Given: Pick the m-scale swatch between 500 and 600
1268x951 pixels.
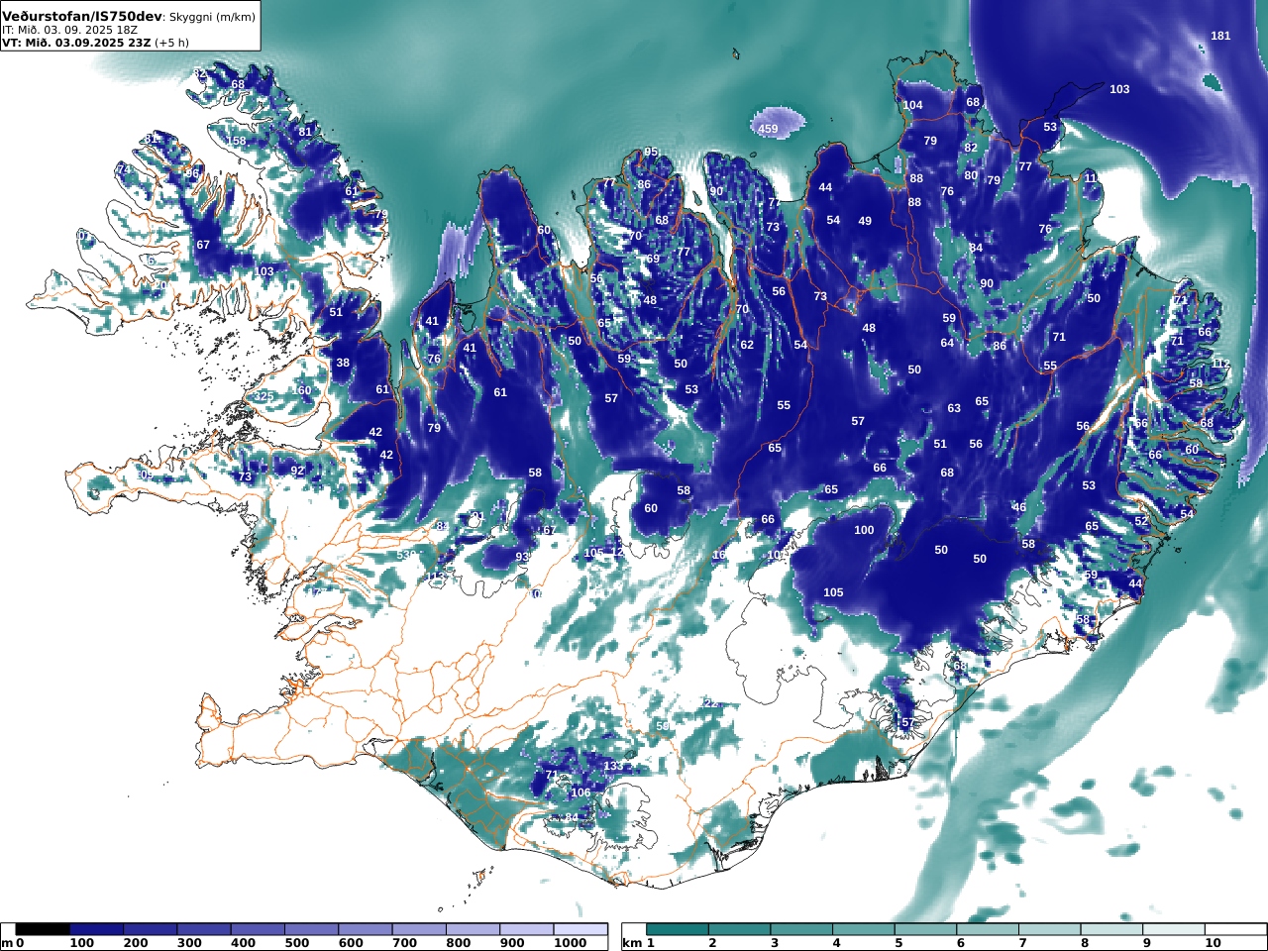Looking at the screenshot, I should [x=311, y=929].
